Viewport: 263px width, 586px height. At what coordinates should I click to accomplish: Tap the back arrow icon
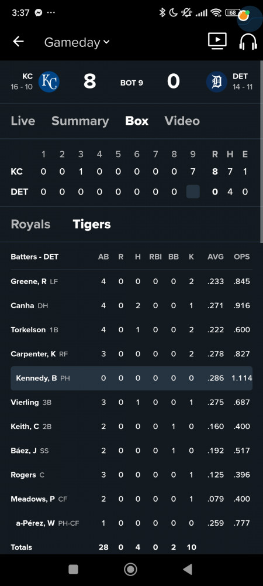pyautogui.click(x=18, y=42)
